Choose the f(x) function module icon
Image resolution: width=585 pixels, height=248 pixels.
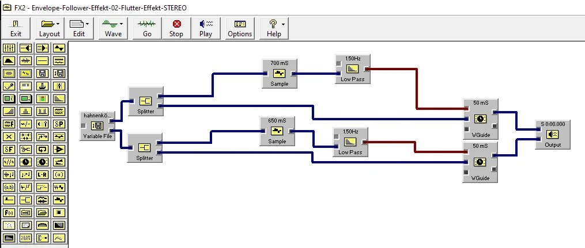(9, 213)
